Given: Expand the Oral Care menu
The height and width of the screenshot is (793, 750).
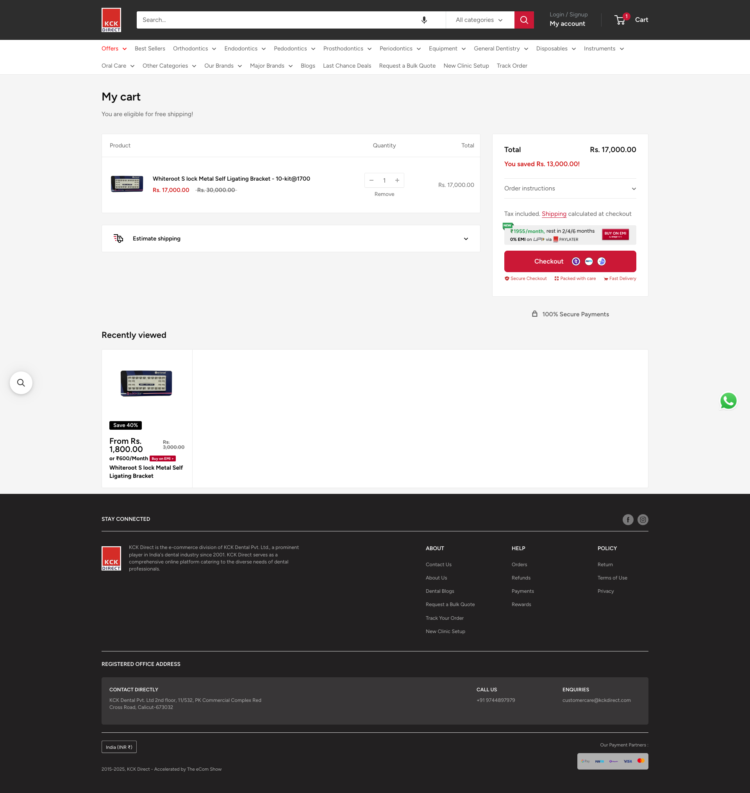Looking at the screenshot, I should click(118, 66).
